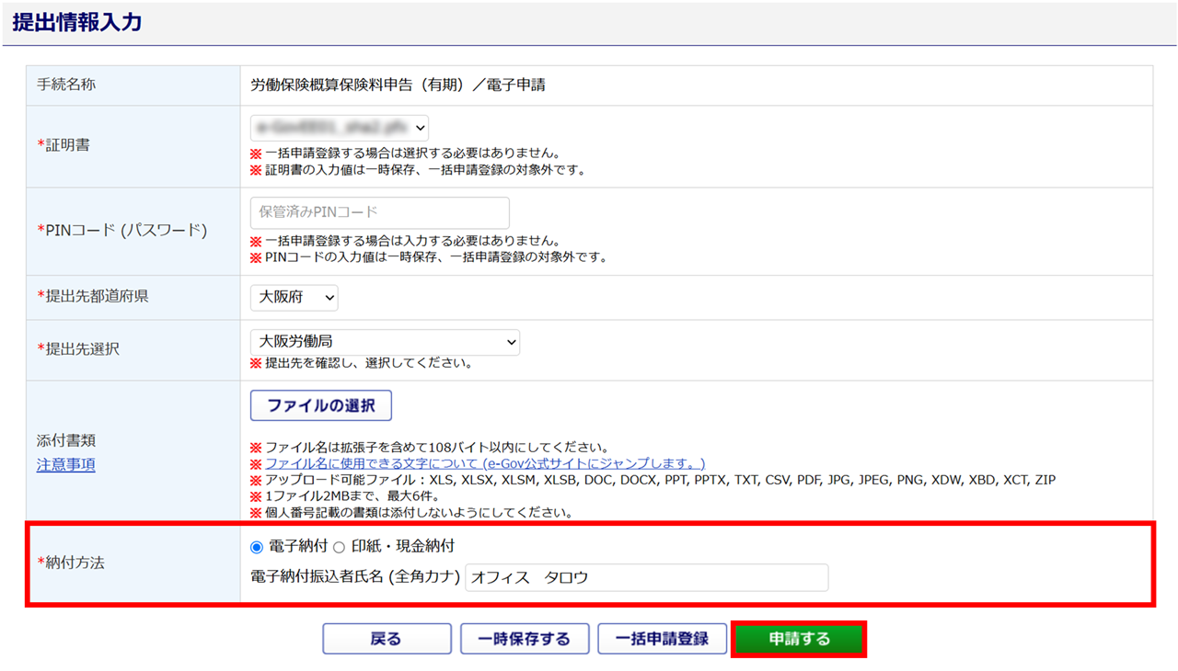Open the 証明書 certificate dropdown
Screen dimensions: 1178x671
[339, 128]
